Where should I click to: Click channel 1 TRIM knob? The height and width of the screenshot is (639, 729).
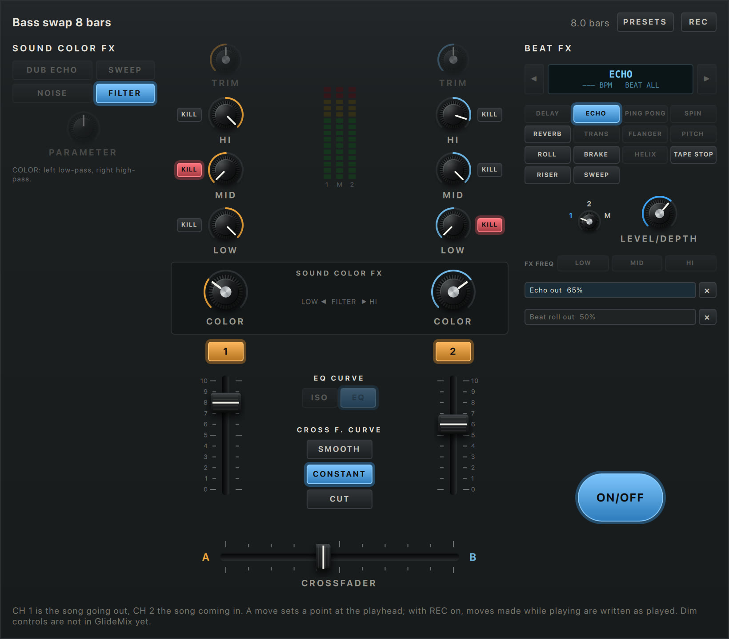(x=226, y=59)
